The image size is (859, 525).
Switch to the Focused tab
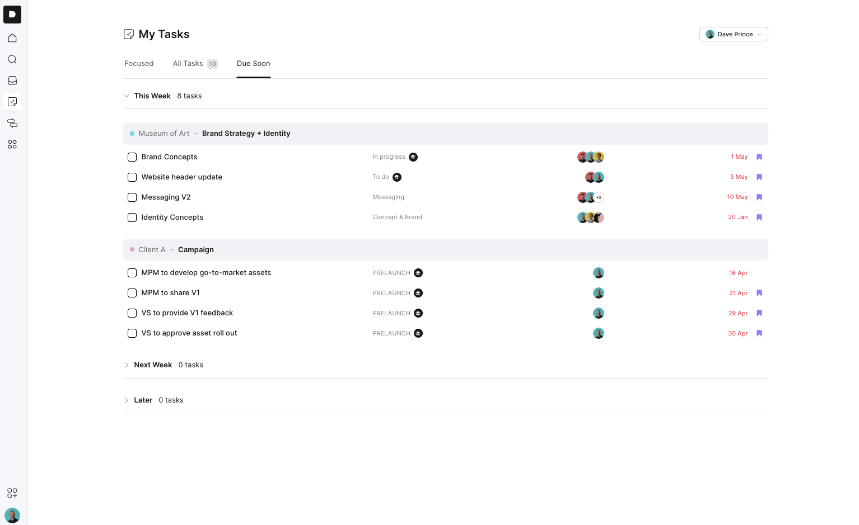139,64
